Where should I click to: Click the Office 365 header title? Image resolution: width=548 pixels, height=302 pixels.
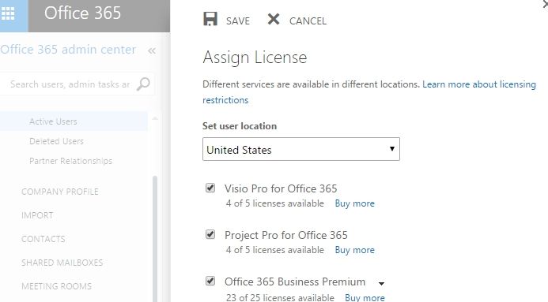tap(82, 13)
